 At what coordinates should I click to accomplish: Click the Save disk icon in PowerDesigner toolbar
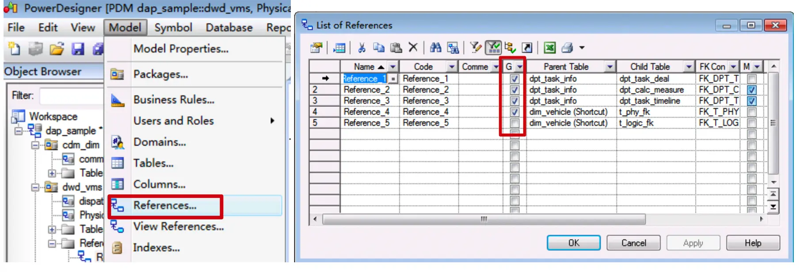(78, 49)
